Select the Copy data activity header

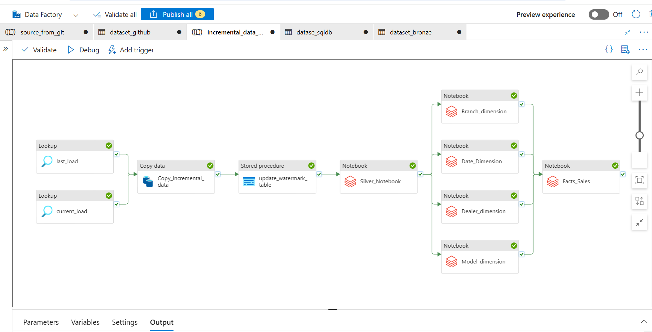point(176,166)
